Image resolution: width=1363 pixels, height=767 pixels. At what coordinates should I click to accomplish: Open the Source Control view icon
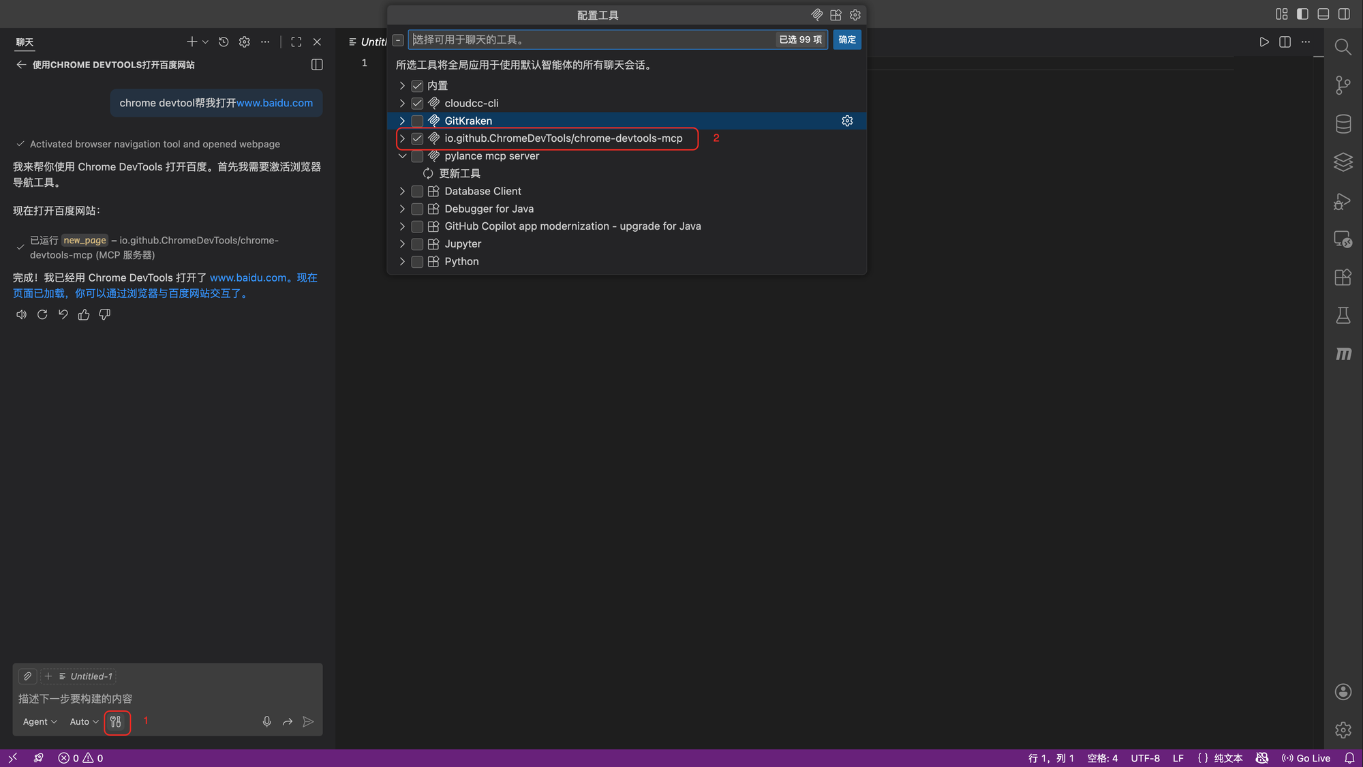click(x=1343, y=85)
